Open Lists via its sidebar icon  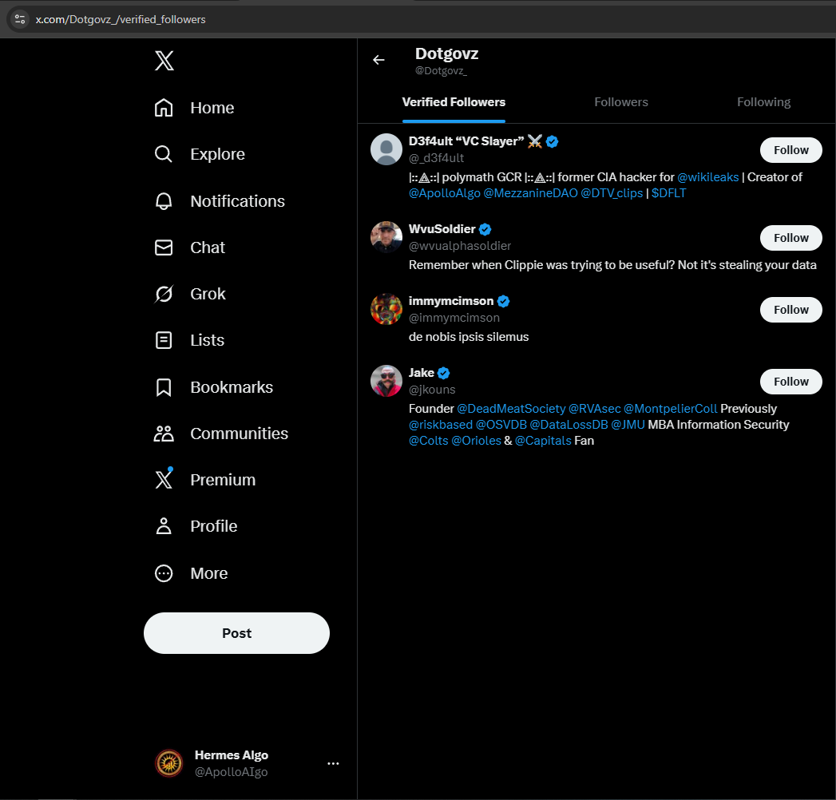pos(163,339)
